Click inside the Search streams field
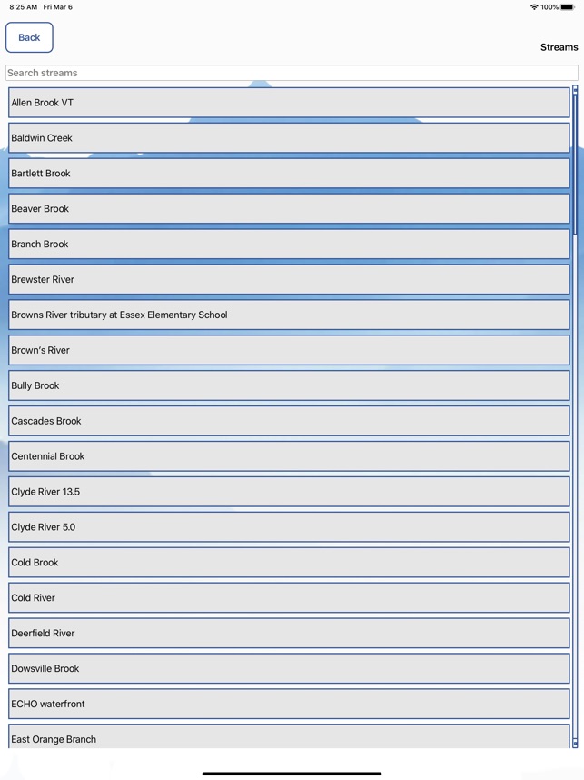The width and height of the screenshot is (584, 780). pos(289,73)
